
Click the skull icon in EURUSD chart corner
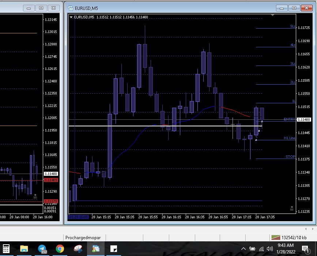pyautogui.click(x=292, y=209)
